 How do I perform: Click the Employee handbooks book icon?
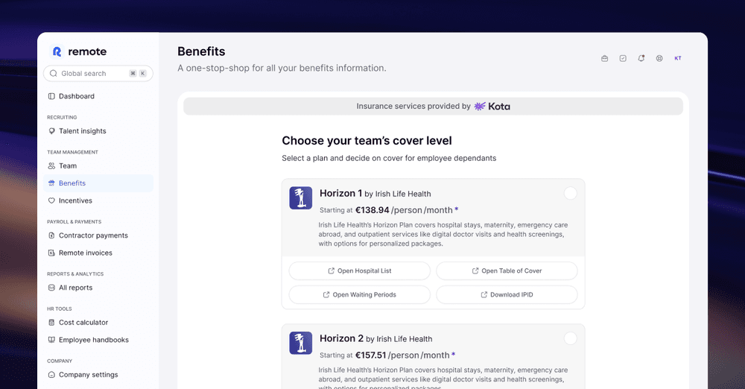51,340
